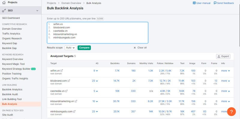This screenshot has height=119, width=240.
Task: Click wifim.vn backlinks value 7.7K
Action: pos(117,71)
